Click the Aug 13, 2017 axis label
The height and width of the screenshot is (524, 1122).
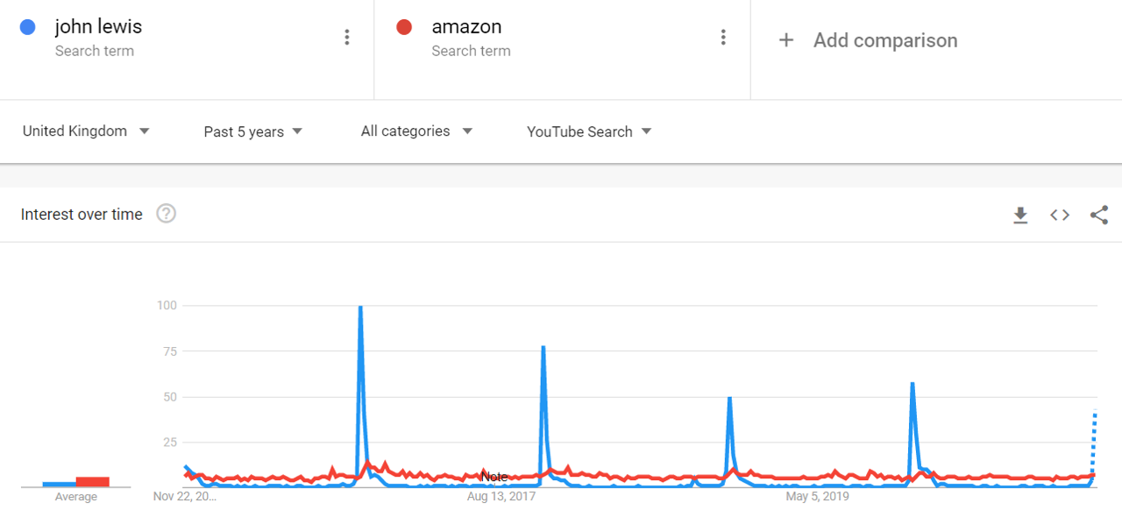point(501,497)
